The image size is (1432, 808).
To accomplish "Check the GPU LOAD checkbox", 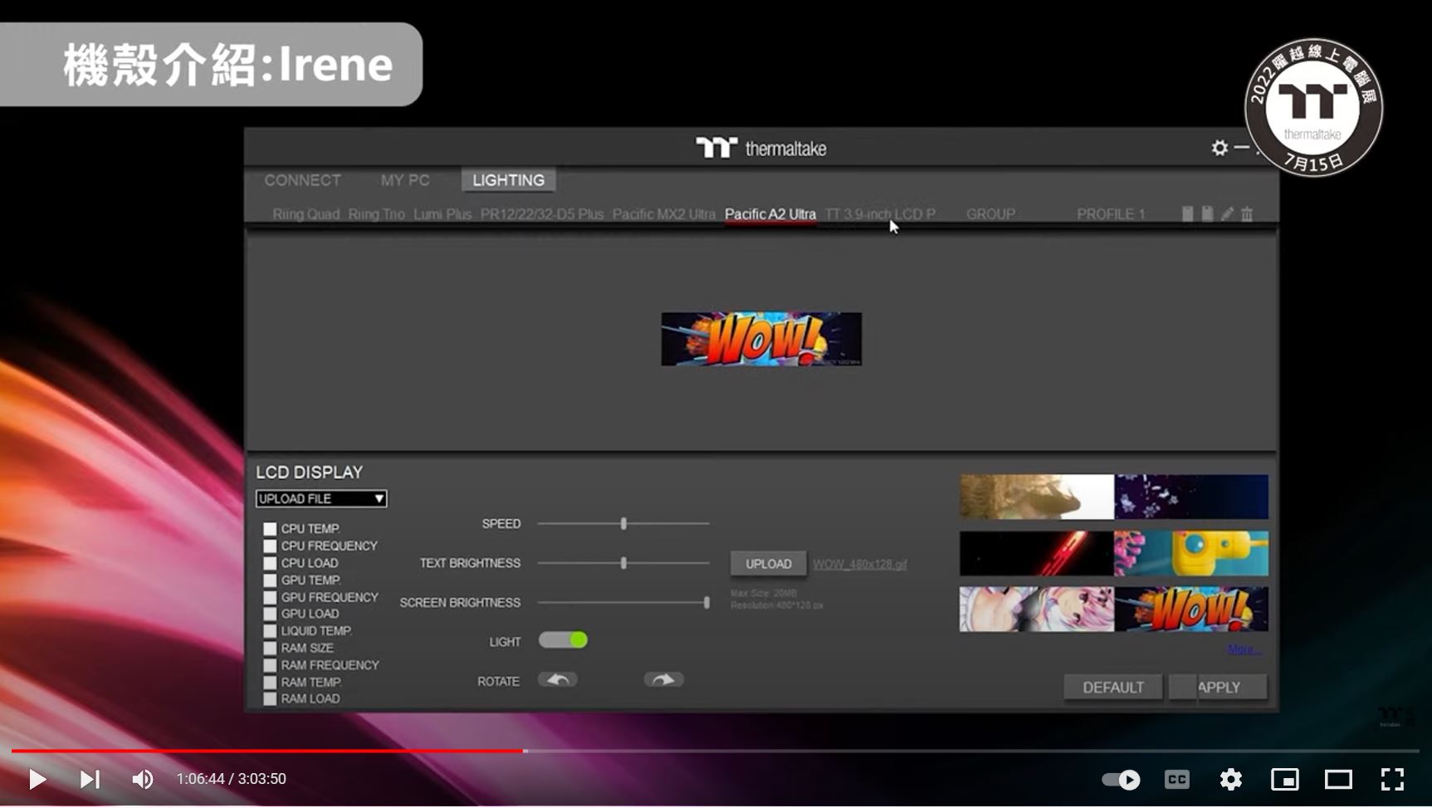I will (270, 615).
